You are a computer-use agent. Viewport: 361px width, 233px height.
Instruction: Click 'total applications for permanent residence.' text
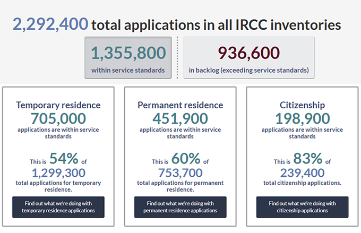point(180,186)
